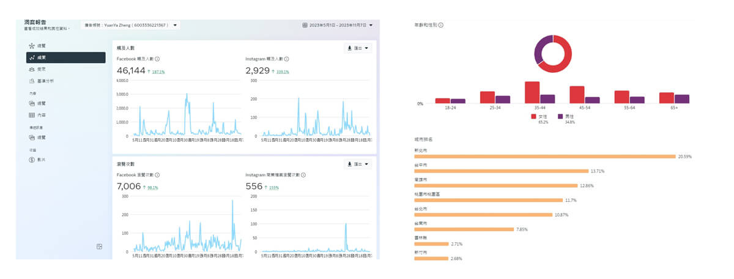The width and height of the screenshot is (734, 279).
Task: Click the 187.1% change link under Facebook reach
Action: pyautogui.click(x=158, y=72)
